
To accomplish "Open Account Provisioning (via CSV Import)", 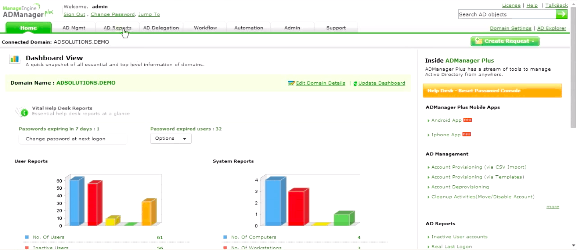I will (x=479, y=167).
